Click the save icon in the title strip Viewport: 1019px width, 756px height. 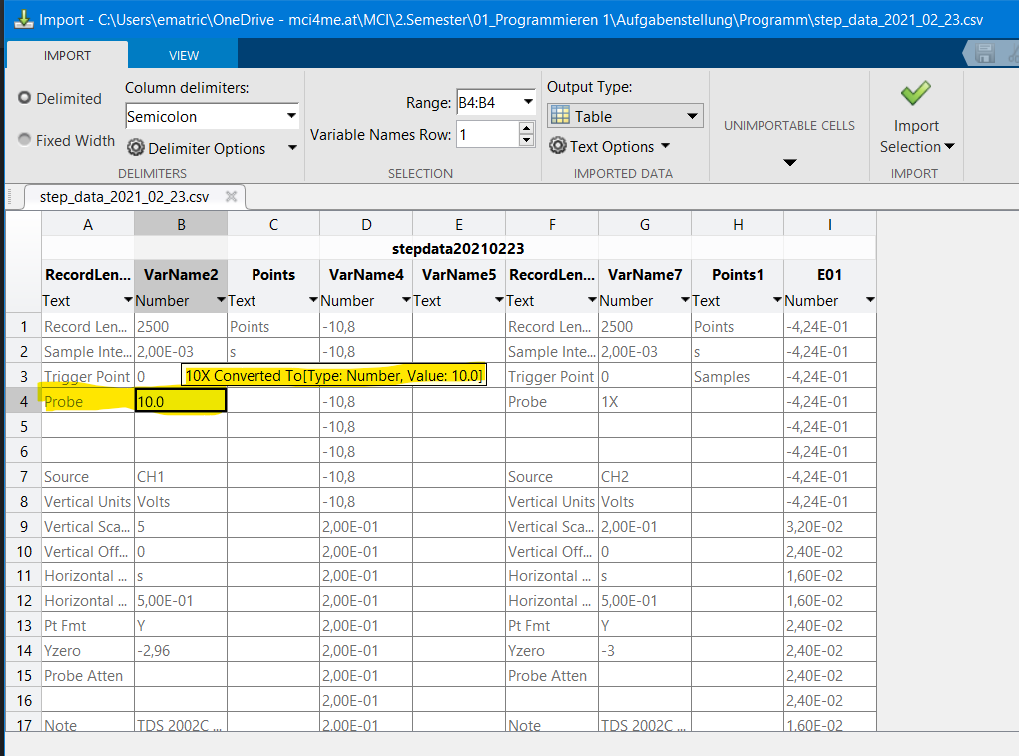984,54
